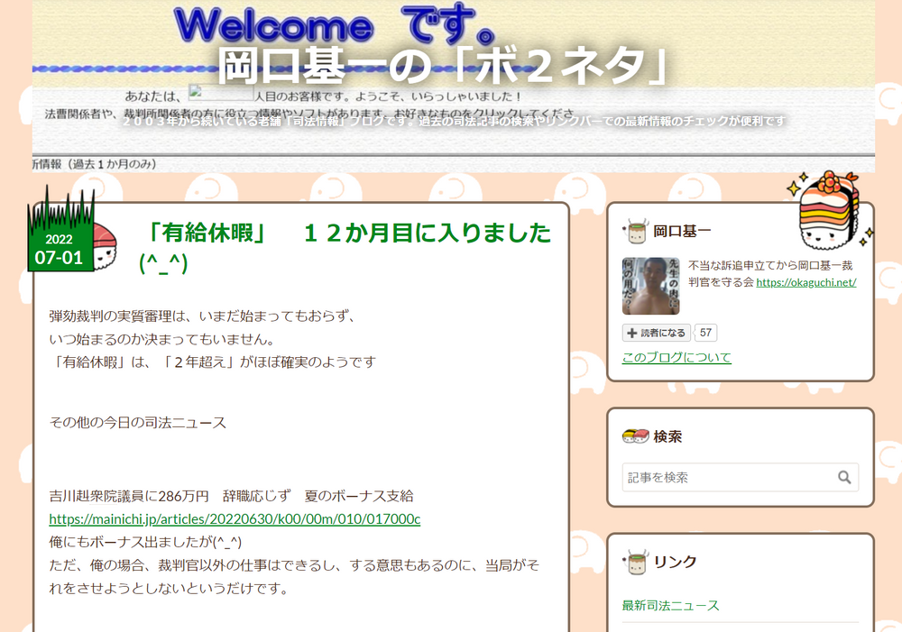
Task: Select text その他の今日の司法ニュース
Action: point(137,422)
